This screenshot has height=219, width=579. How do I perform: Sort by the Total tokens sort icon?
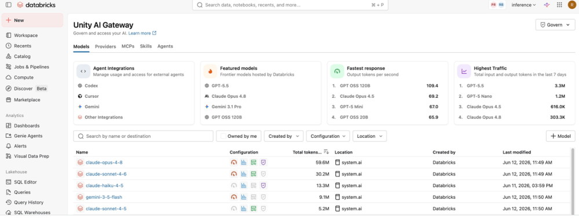tap(326, 152)
